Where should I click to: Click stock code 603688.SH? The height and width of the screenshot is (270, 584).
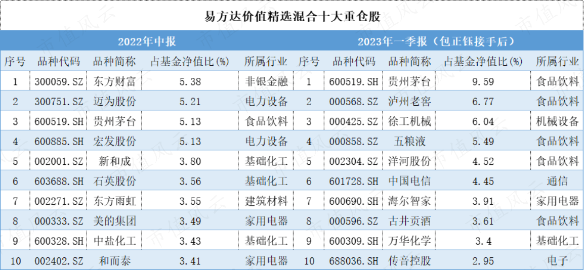[x=59, y=181]
